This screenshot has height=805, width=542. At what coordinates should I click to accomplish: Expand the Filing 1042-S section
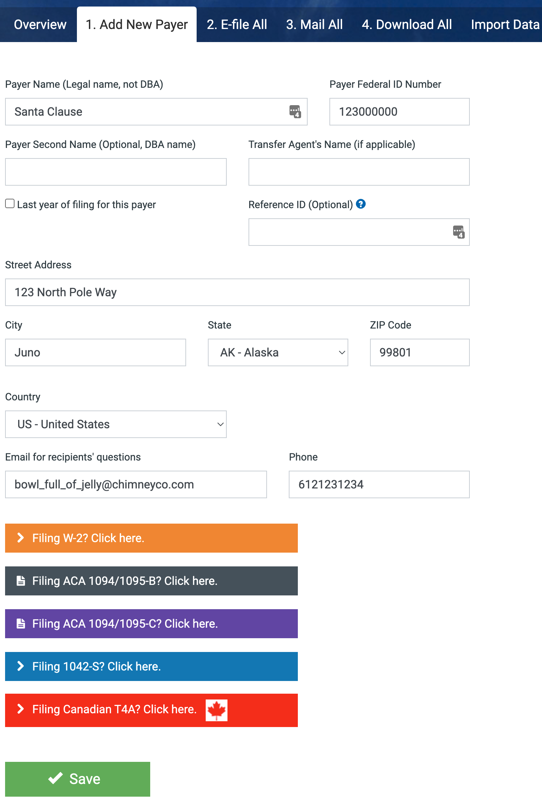151,666
